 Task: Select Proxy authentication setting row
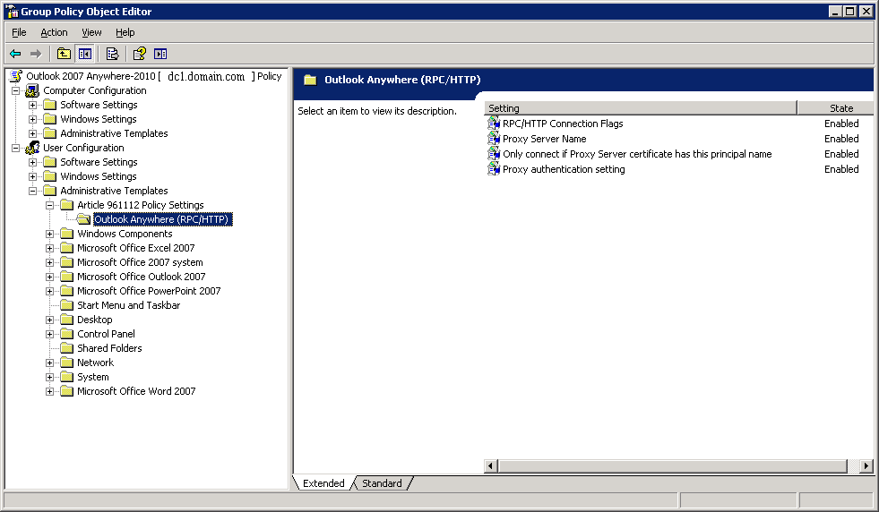tap(564, 168)
